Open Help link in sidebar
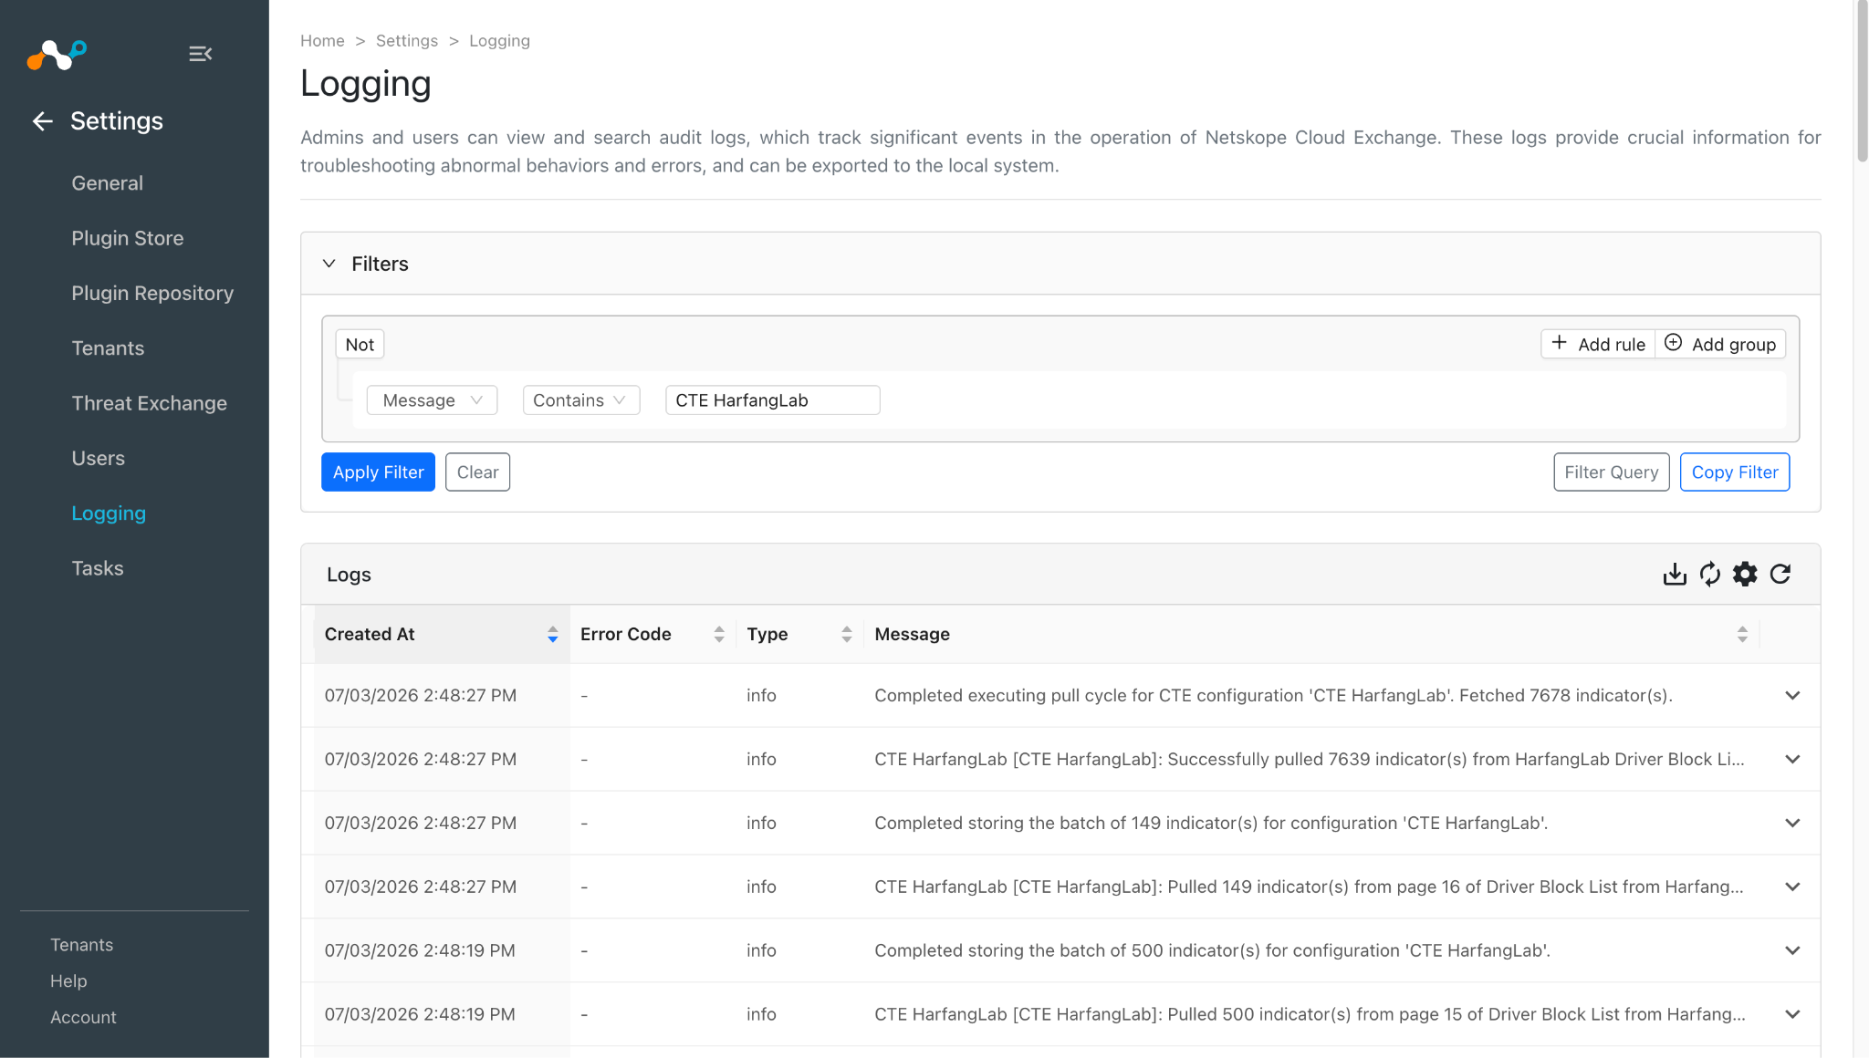Viewport: 1869px width, 1058px height. pos(68,981)
